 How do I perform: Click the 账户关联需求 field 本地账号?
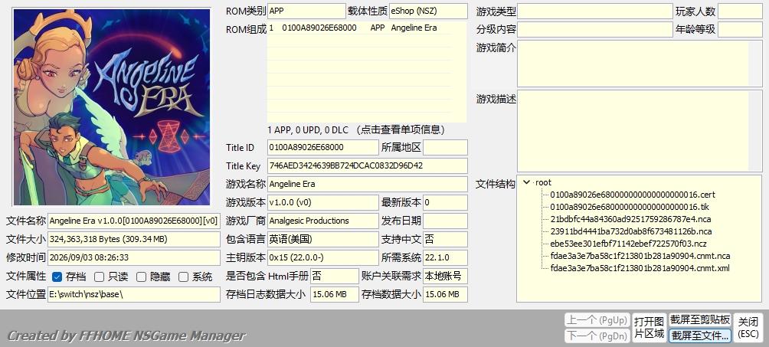pyautogui.click(x=445, y=276)
